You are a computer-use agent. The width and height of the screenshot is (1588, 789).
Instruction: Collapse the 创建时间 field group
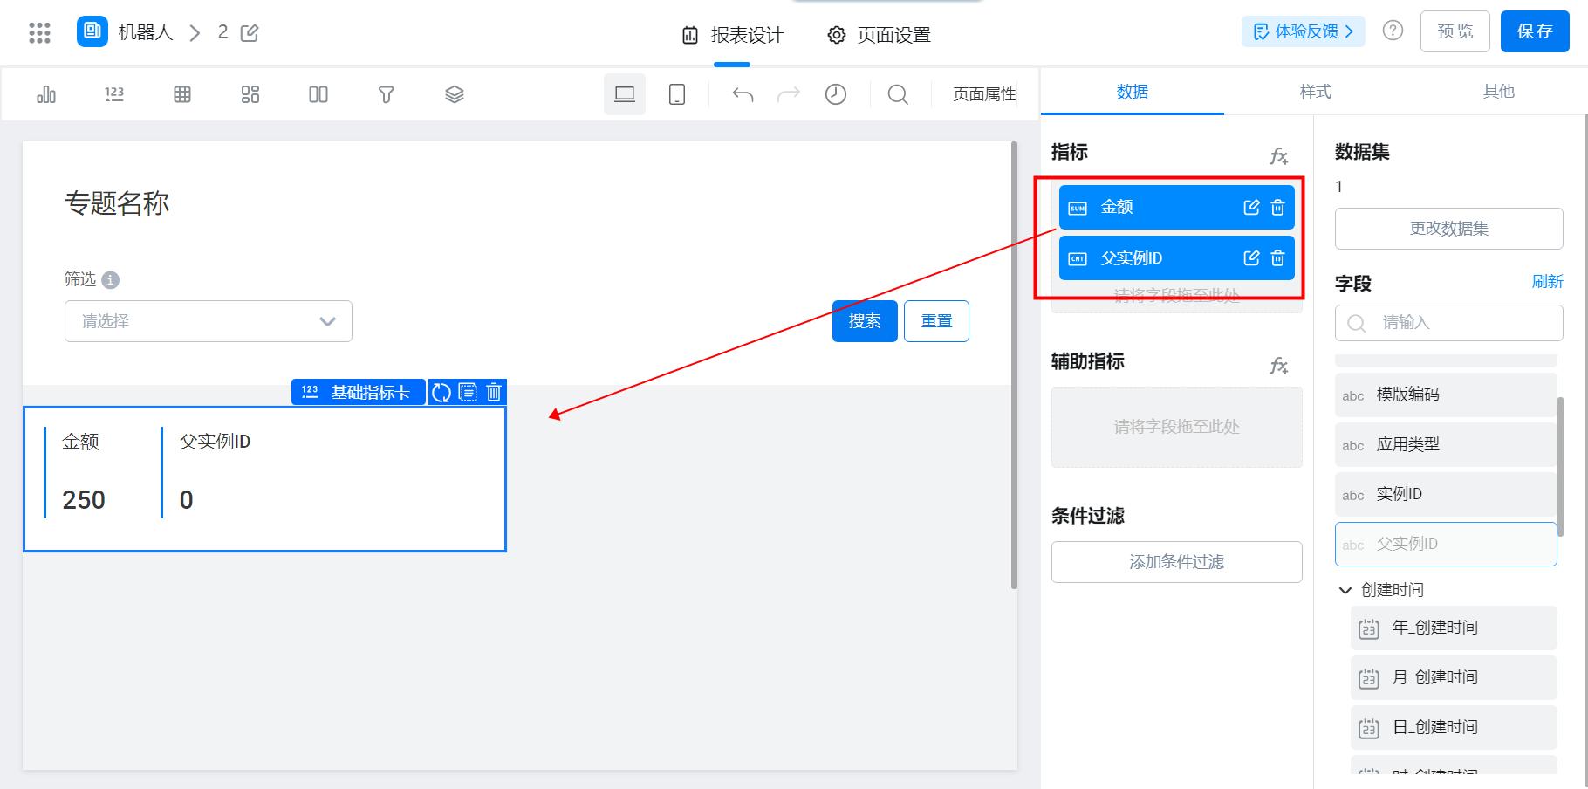coord(1345,590)
